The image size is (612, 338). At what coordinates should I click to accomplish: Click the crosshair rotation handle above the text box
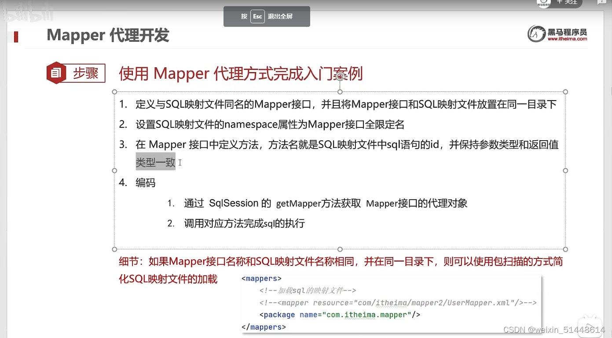tap(339, 76)
